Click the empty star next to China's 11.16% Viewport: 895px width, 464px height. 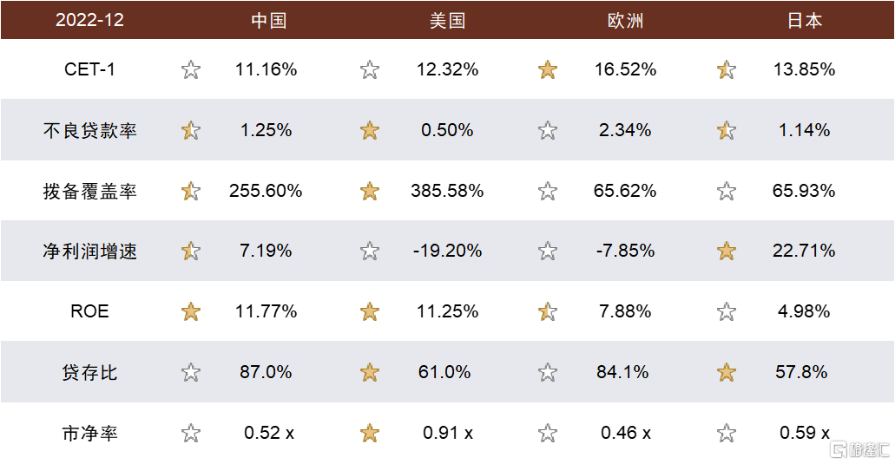click(191, 70)
